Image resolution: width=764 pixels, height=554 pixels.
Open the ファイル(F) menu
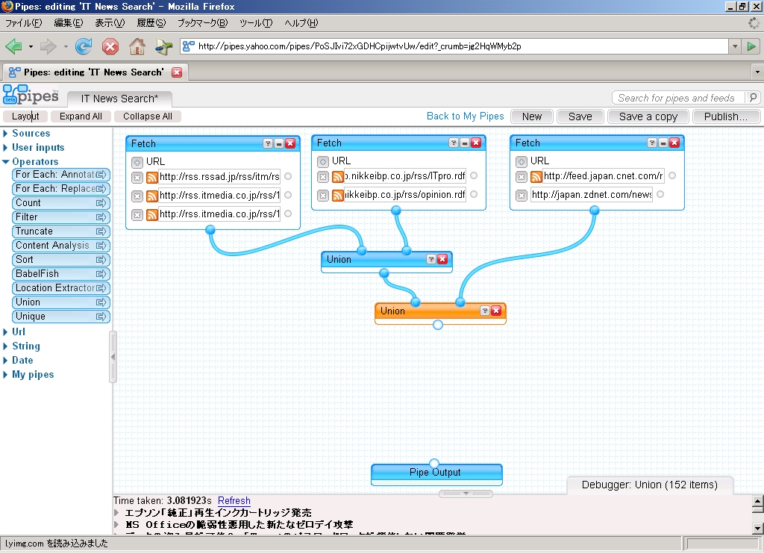[x=23, y=23]
